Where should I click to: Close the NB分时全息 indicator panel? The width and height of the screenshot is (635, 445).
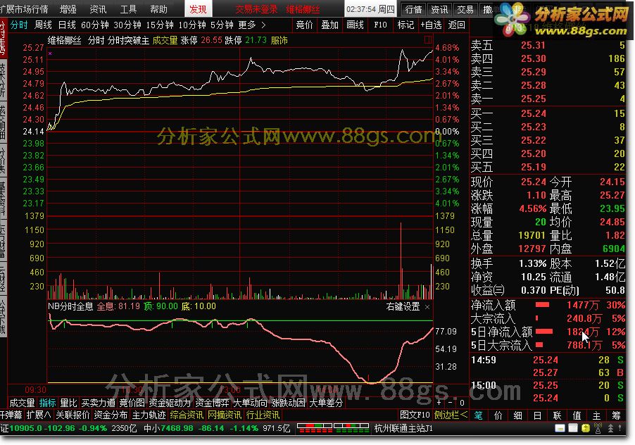coord(427,307)
